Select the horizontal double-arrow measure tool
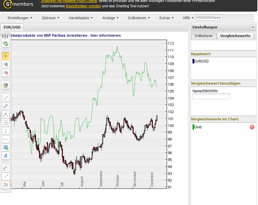 coord(5,139)
